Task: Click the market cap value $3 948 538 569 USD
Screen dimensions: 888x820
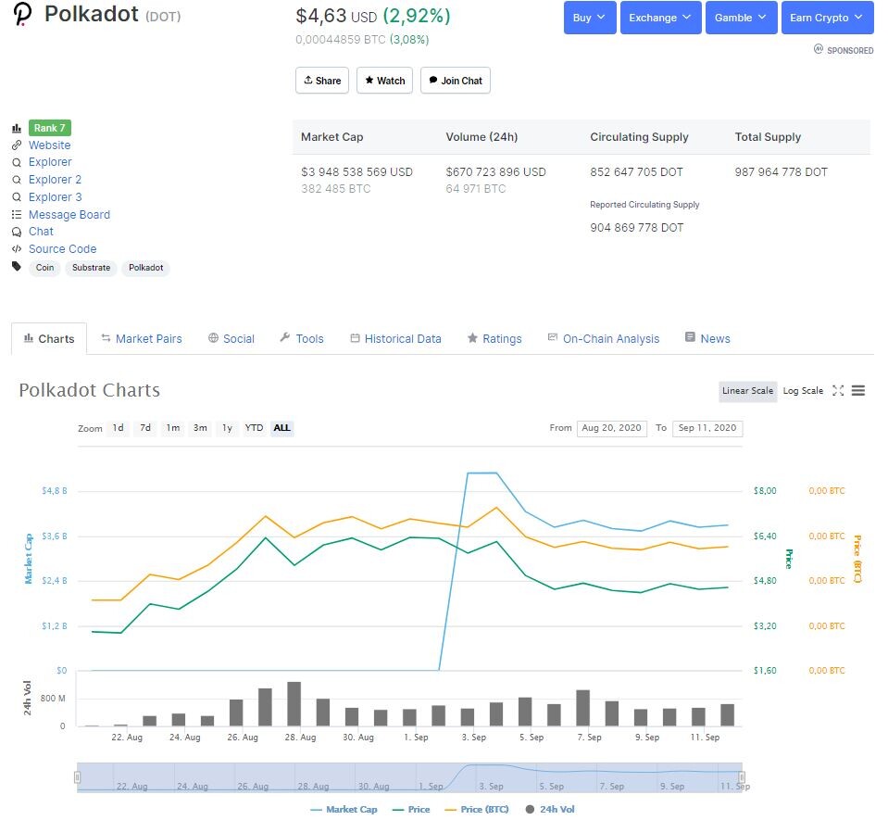Action: [x=356, y=172]
